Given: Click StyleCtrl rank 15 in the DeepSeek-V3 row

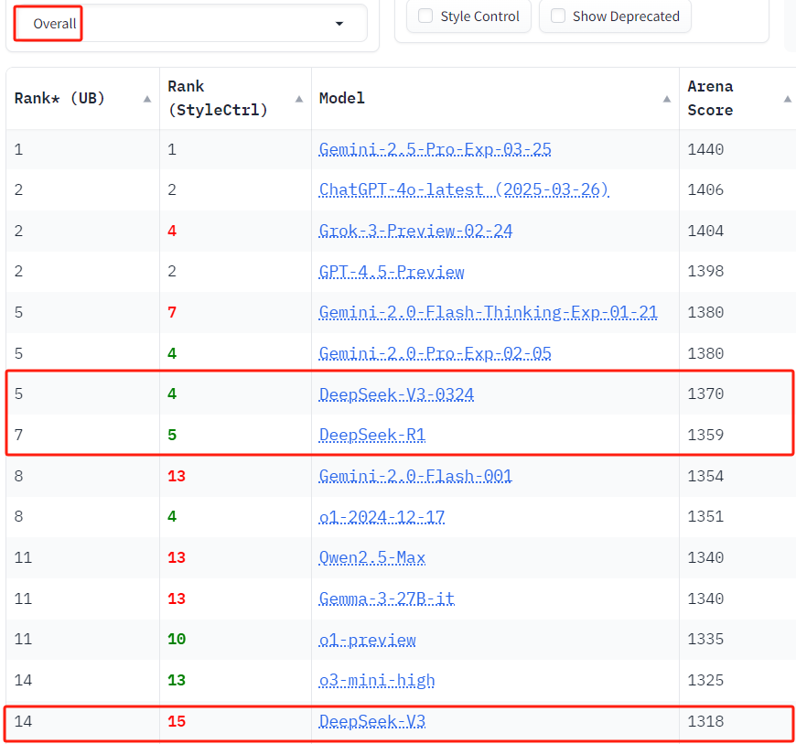Looking at the screenshot, I should click(177, 722).
